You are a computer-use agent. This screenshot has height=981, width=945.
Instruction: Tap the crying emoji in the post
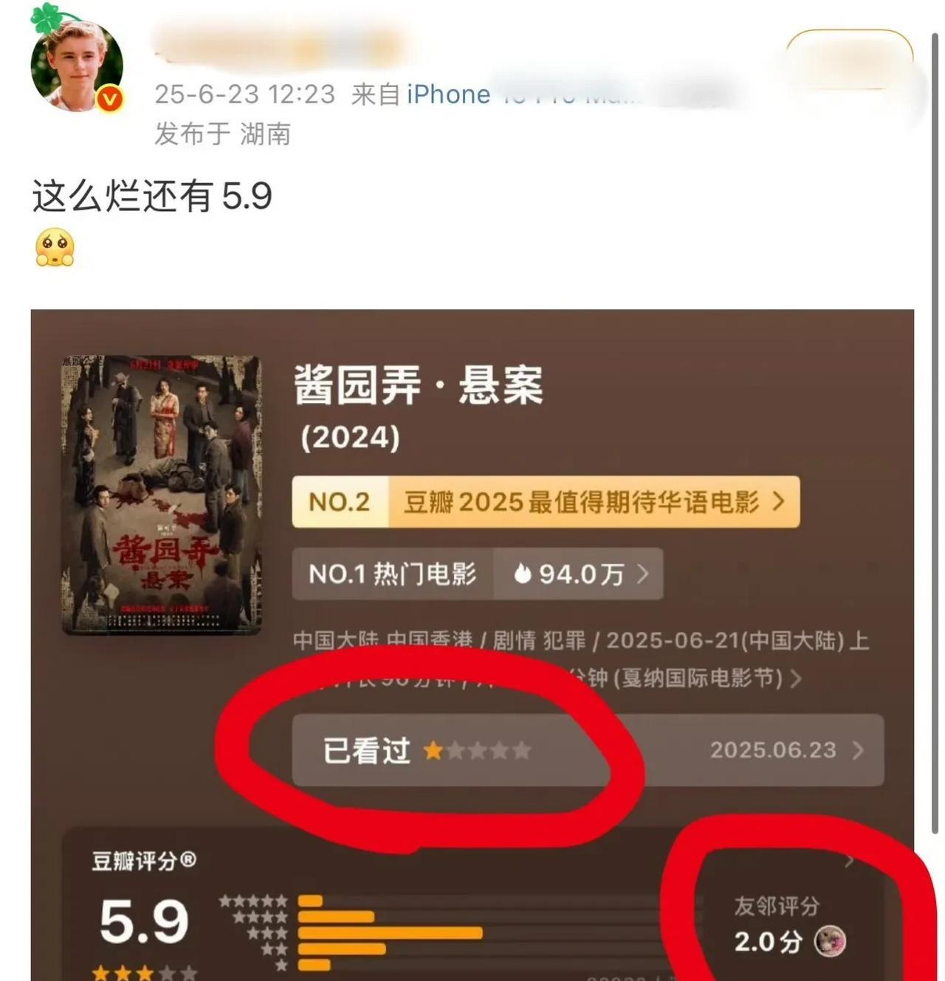pyautogui.click(x=55, y=248)
